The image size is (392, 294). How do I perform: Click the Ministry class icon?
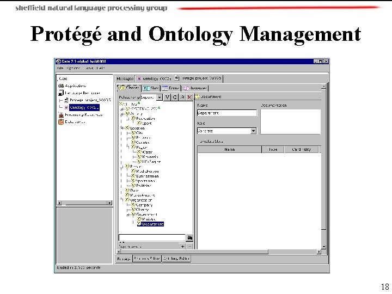tap(139, 219)
